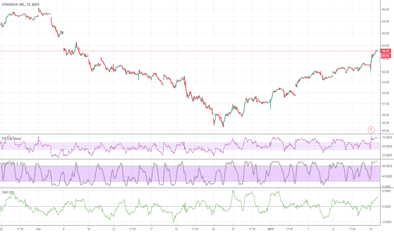Click the -0.5000 CMF scale value
This screenshot has width=394, height=232.
pyautogui.click(x=386, y=222)
